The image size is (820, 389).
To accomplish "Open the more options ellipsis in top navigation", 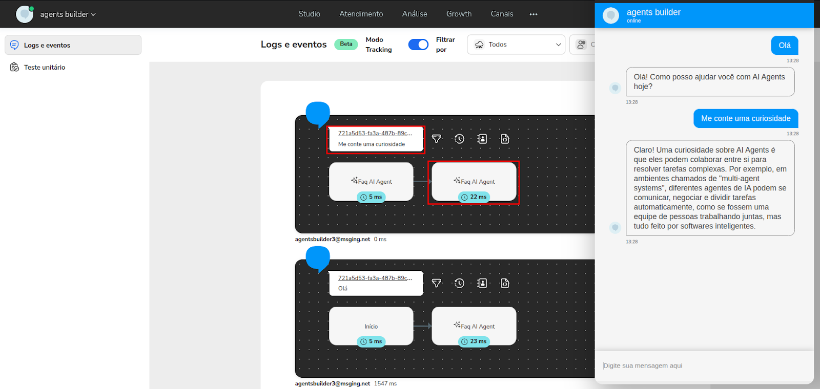I will pos(534,14).
